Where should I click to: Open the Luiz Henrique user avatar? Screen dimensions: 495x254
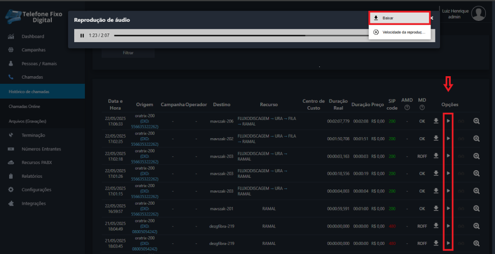click(x=478, y=14)
